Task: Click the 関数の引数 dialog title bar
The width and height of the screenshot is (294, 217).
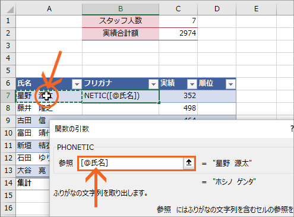Action: click(172, 129)
